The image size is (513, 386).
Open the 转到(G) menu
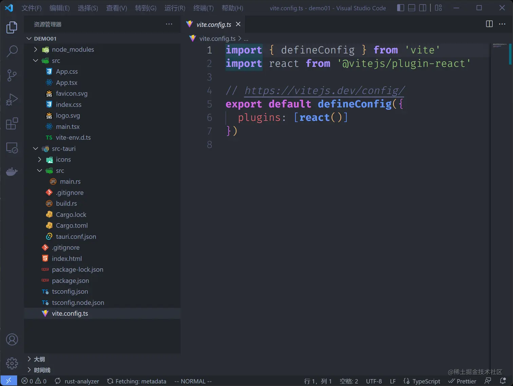146,8
